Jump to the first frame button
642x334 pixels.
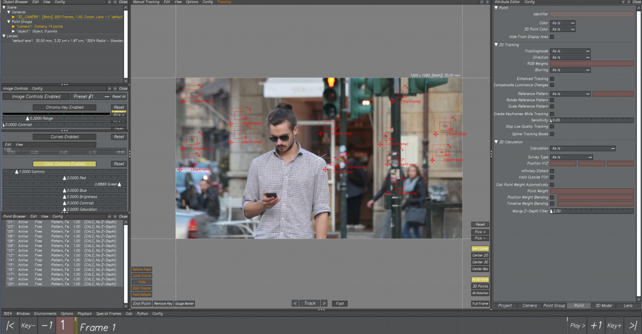coord(10,326)
